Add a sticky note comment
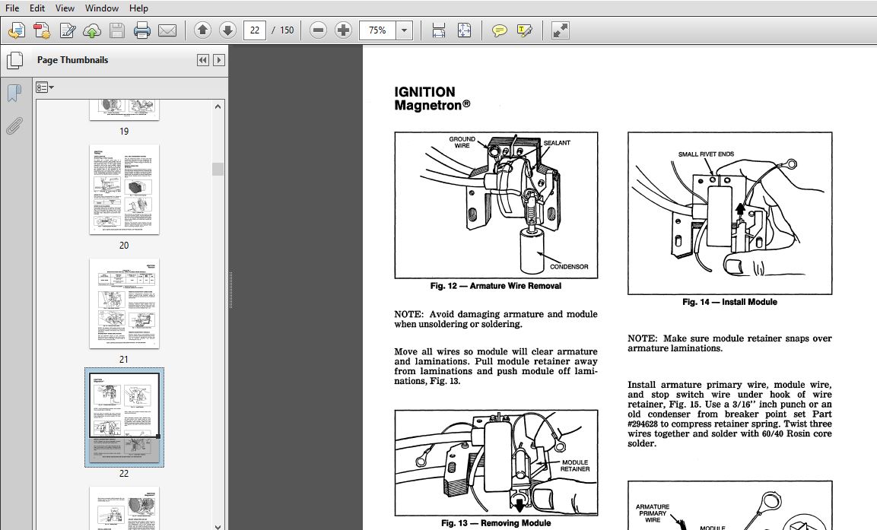The height and width of the screenshot is (530, 877). coord(499,30)
